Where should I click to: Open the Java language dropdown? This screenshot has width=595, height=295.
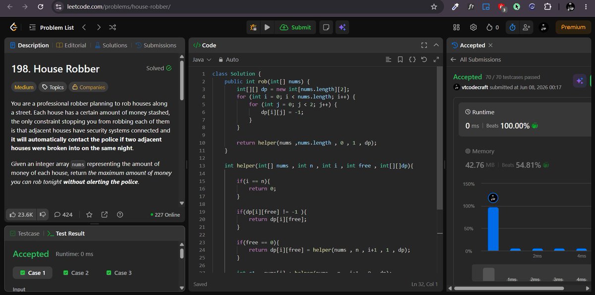(202, 59)
